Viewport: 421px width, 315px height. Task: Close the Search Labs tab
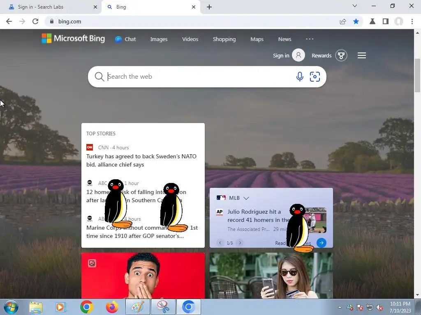point(95,7)
